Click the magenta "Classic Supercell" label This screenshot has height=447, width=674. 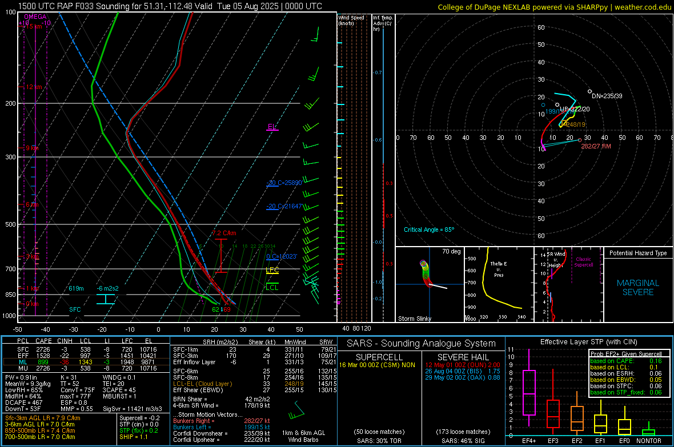pos(584,262)
